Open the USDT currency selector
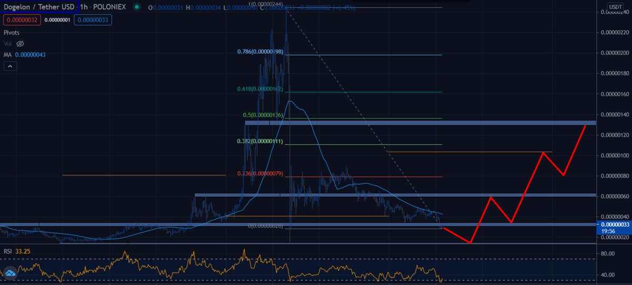 pos(615,7)
